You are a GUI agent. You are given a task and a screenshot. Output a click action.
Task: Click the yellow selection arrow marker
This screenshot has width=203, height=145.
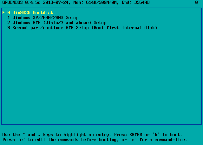(x=3, y=12)
